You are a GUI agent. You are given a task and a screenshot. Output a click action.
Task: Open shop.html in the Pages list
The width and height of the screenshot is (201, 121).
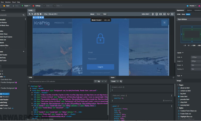point(183,102)
